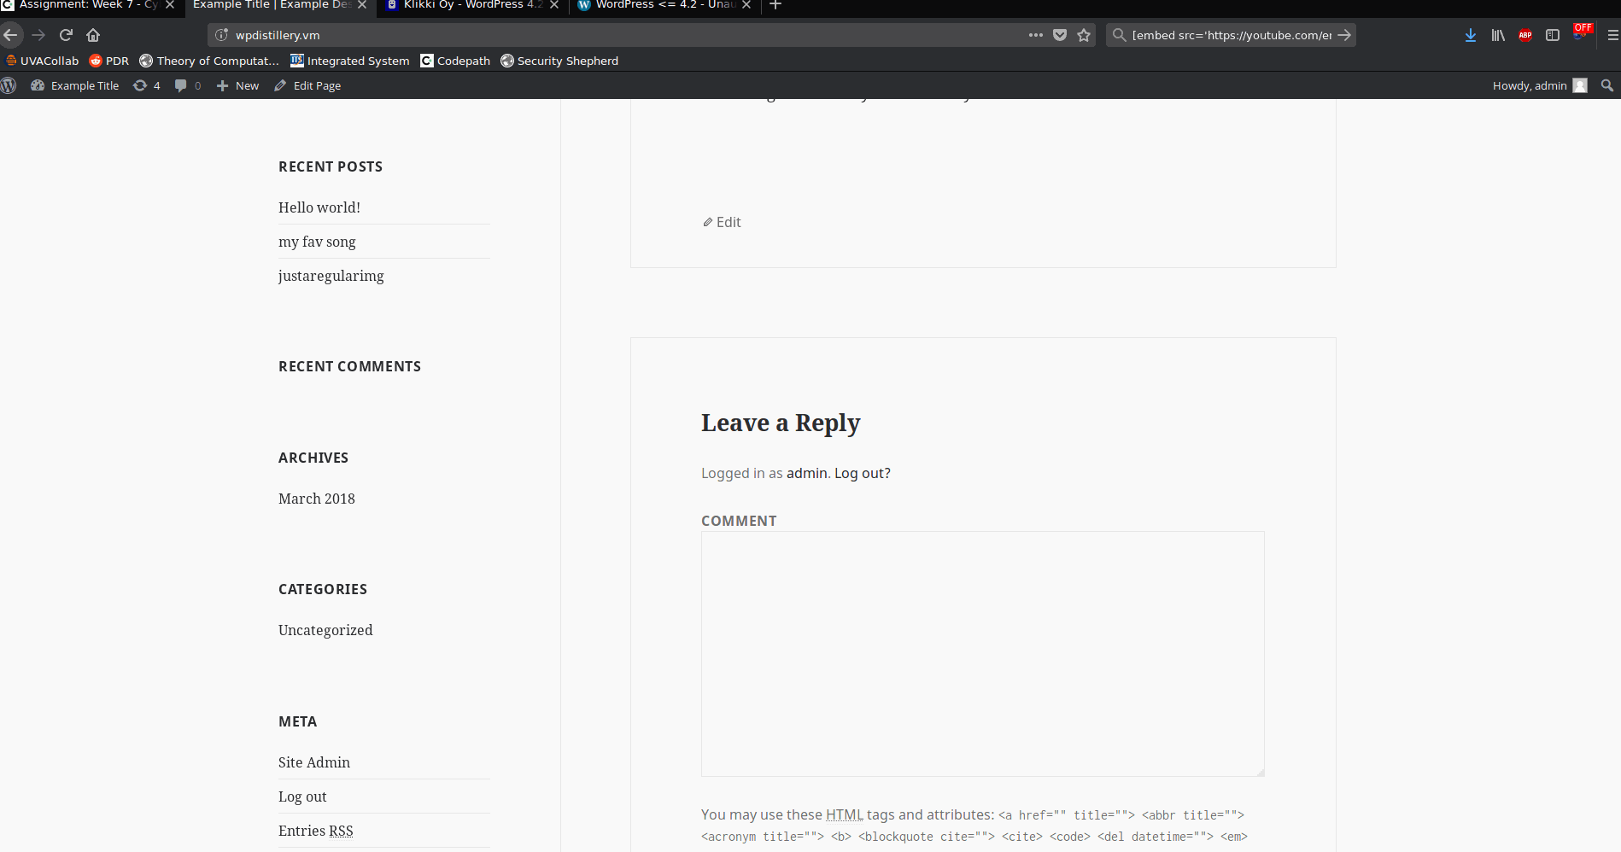Open the Integrated System bookmark

click(349, 61)
